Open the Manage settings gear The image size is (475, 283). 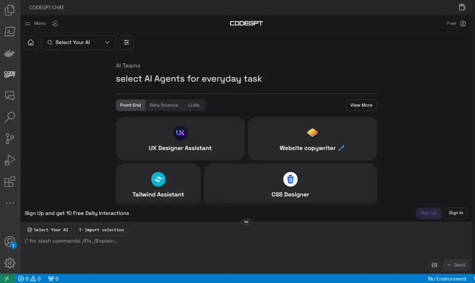click(x=10, y=263)
